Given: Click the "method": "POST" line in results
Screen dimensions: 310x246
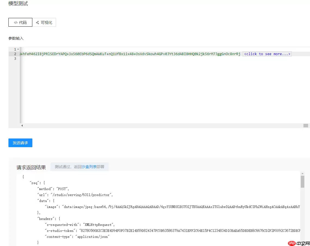Looking at the screenshot, I should coord(53,189).
